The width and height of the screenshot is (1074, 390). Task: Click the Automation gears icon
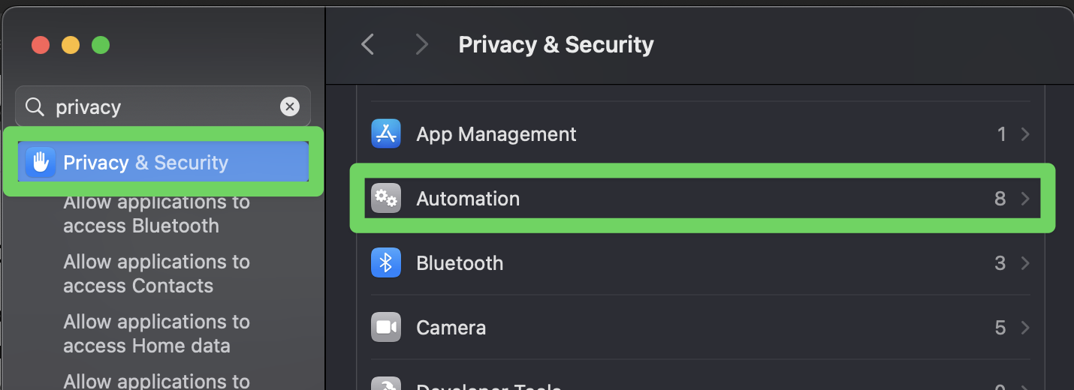coord(386,199)
